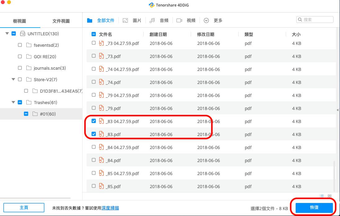Open the Deep Scan (深度掃描) link
340x216 pixels.
[110, 208]
